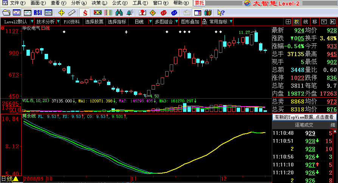Click the F10资料 button

71,22
